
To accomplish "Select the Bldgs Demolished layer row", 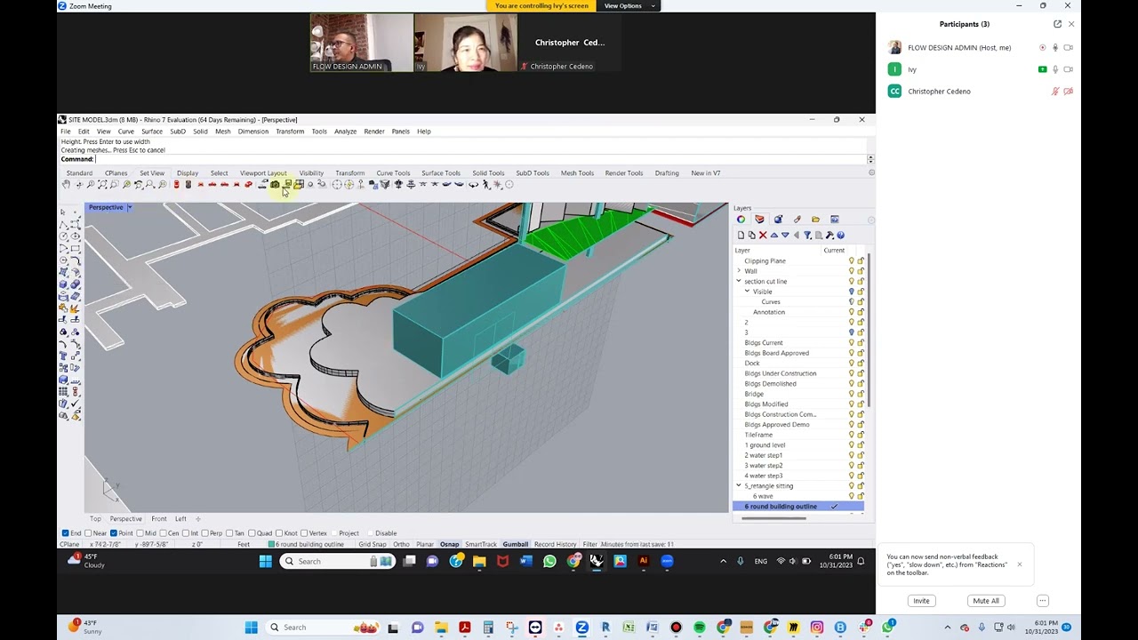I will (797, 383).
